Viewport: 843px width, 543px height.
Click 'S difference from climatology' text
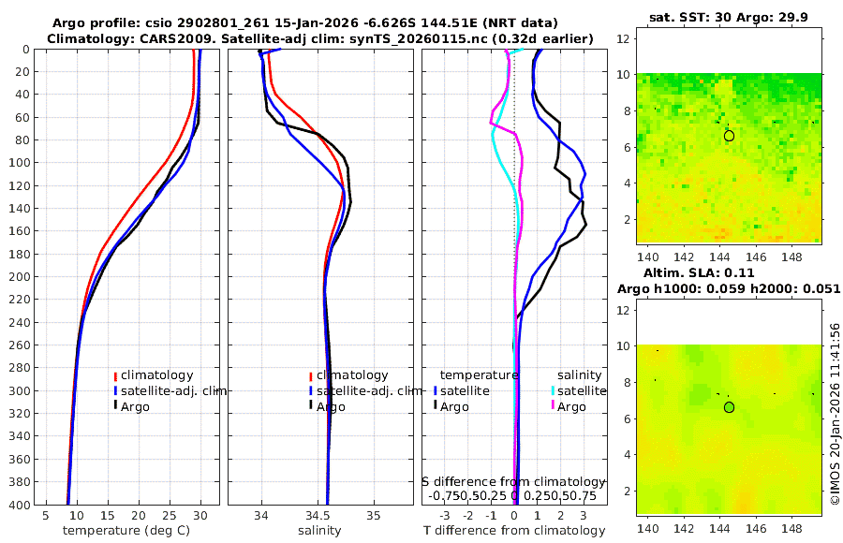514,482
